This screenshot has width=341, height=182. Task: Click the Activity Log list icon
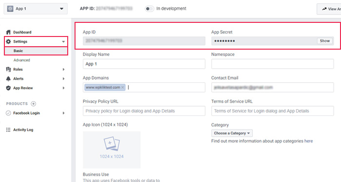(x=8, y=129)
